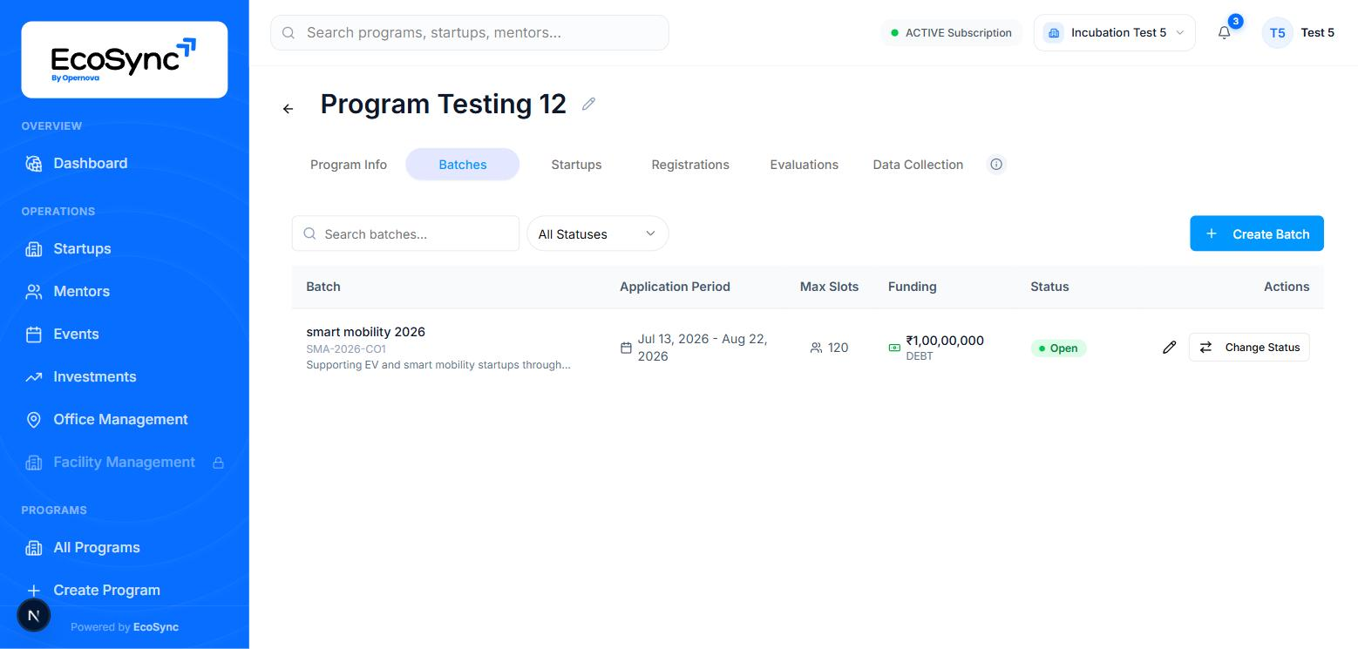
Task: Click the Events calendar icon
Action: pyautogui.click(x=33, y=335)
